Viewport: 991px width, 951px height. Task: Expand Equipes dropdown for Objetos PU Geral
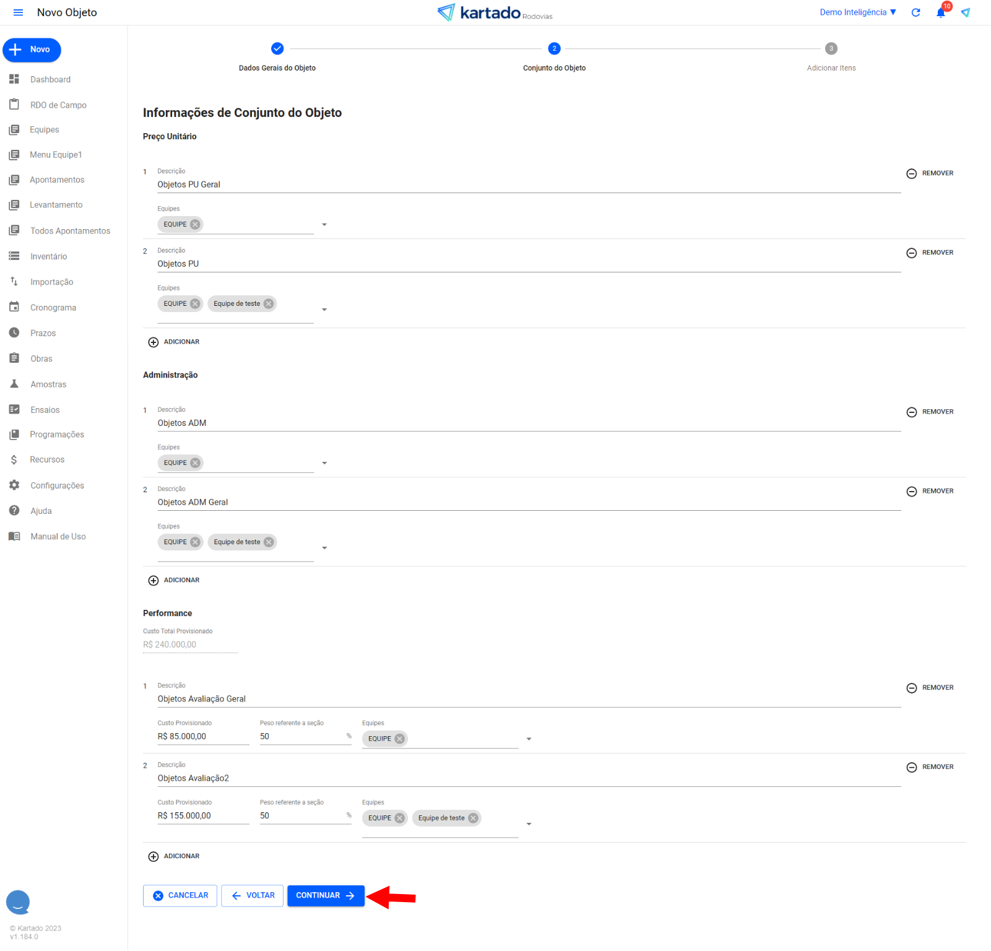(324, 225)
